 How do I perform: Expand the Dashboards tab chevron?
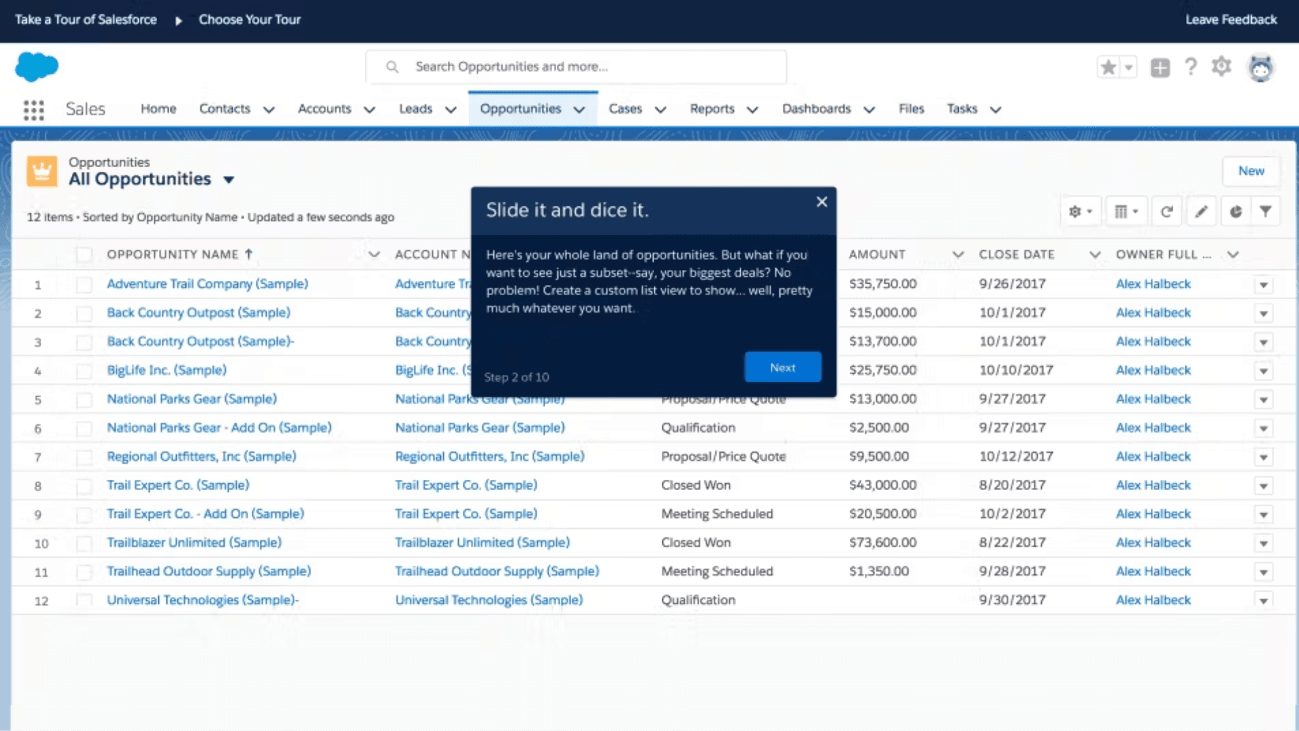point(869,110)
